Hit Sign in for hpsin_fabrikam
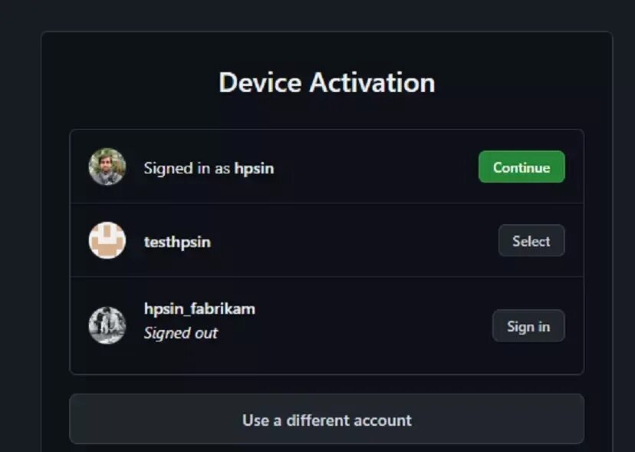 528,325
